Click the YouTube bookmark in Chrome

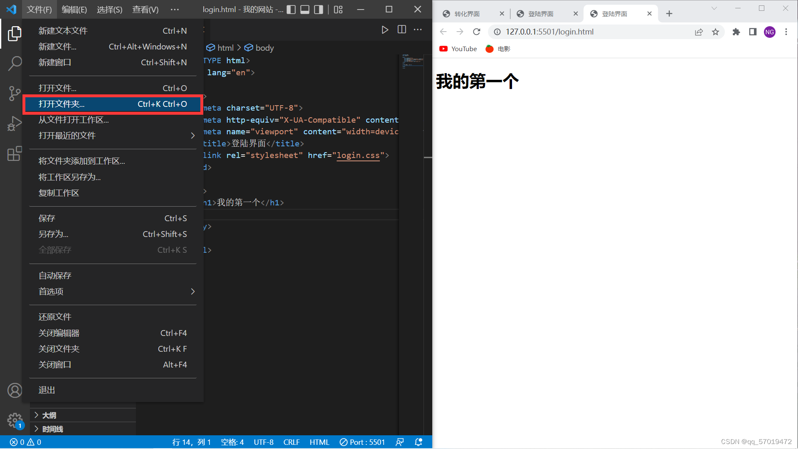click(458, 49)
